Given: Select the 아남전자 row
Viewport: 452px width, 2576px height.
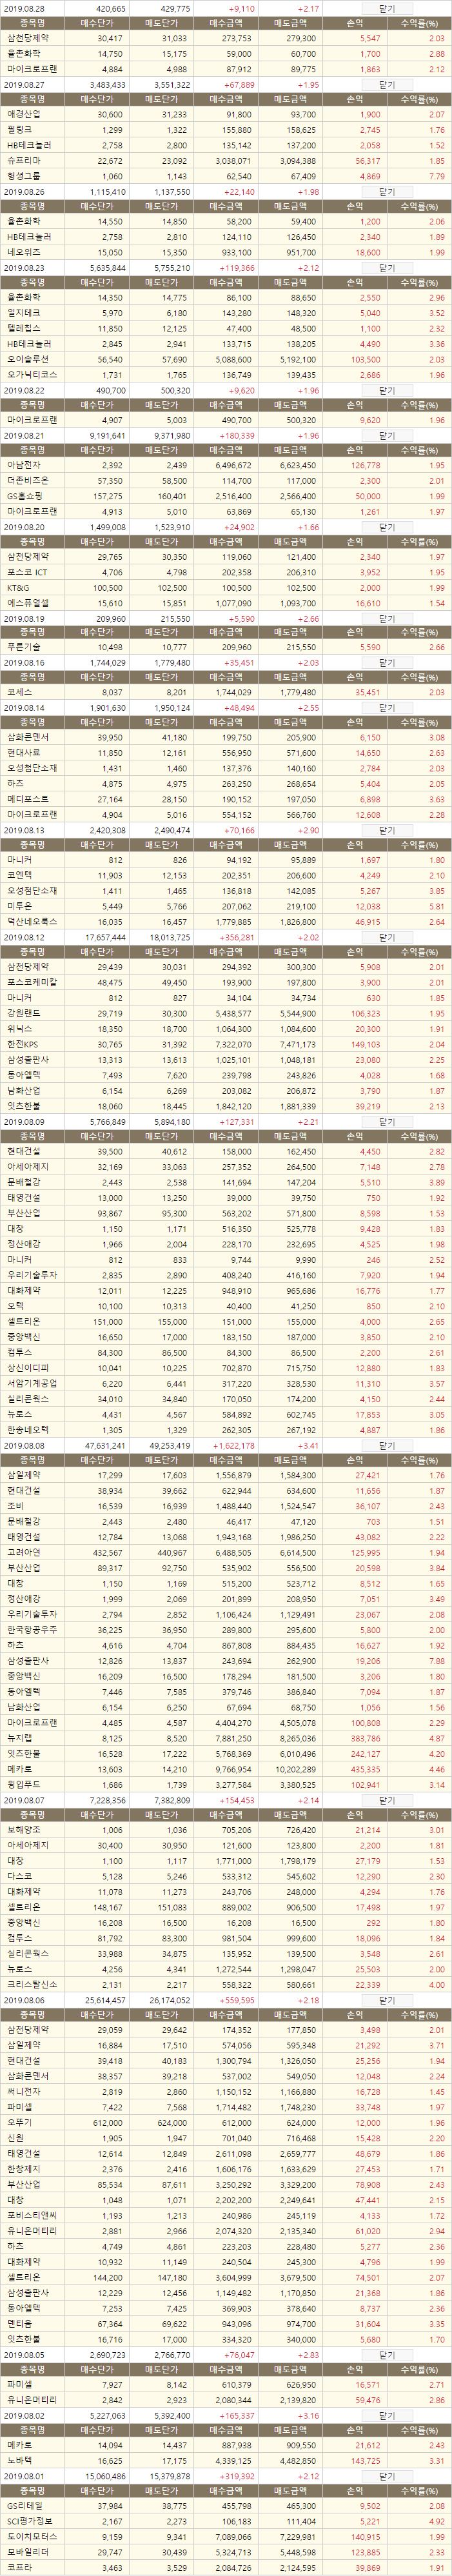Looking at the screenshot, I should 226,466.
